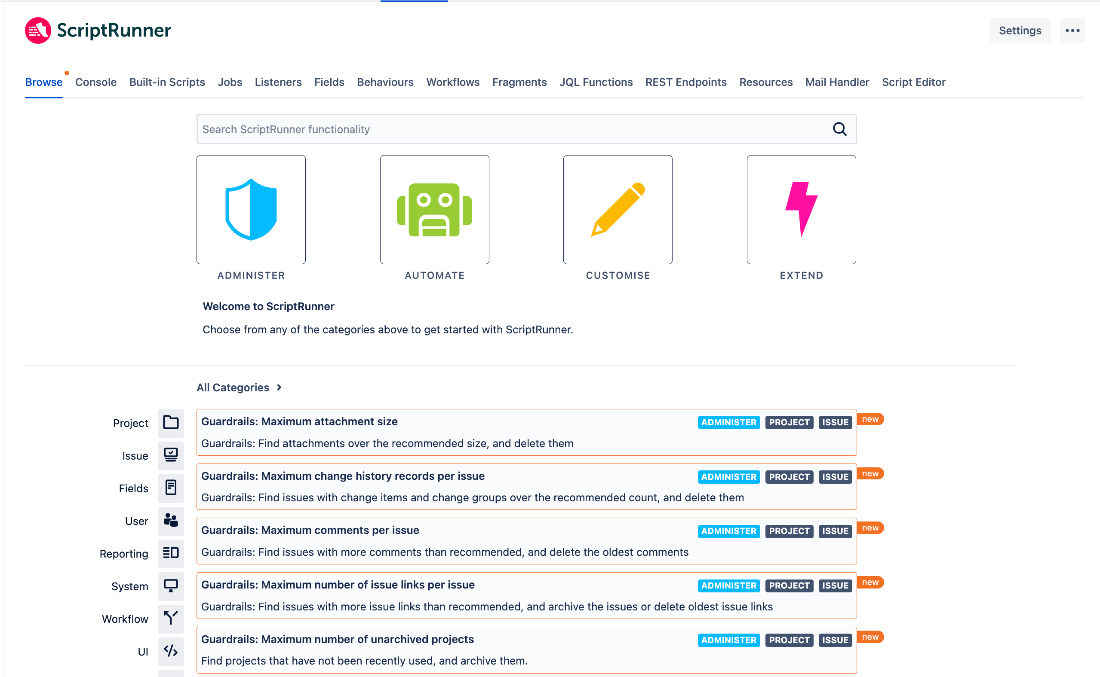1100x677 pixels.
Task: Select the Fields document icon
Action: [171, 488]
